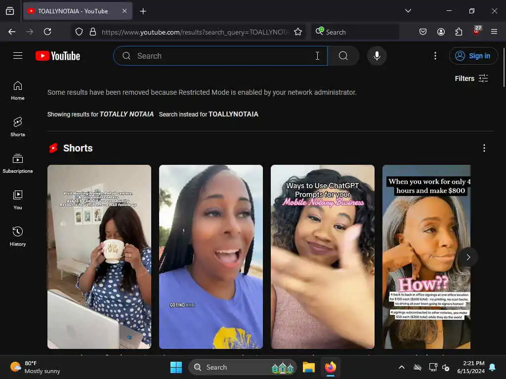The image size is (506, 379).
Task: Click the YouTube logo
Action: (x=58, y=56)
